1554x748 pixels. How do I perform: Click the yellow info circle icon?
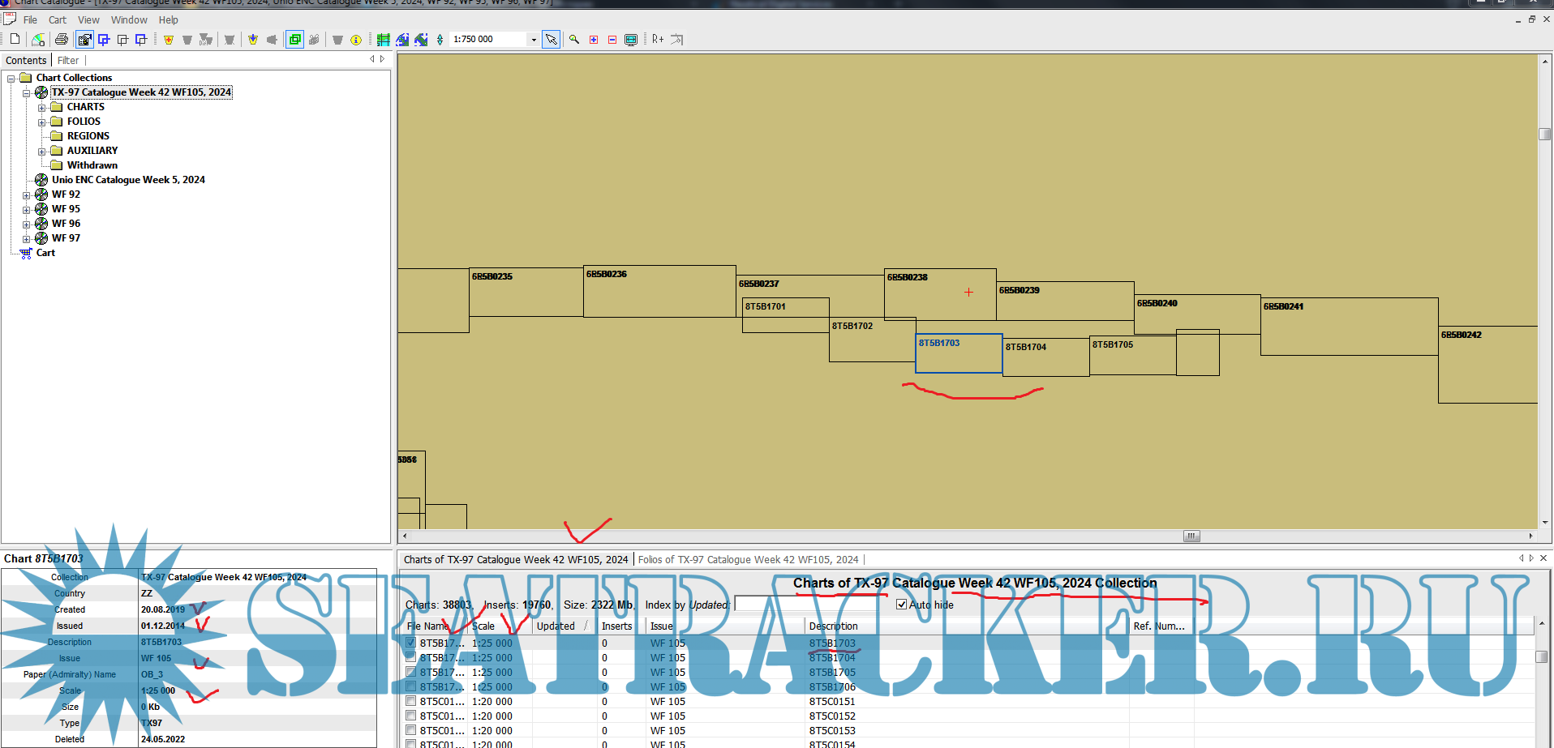click(x=356, y=40)
